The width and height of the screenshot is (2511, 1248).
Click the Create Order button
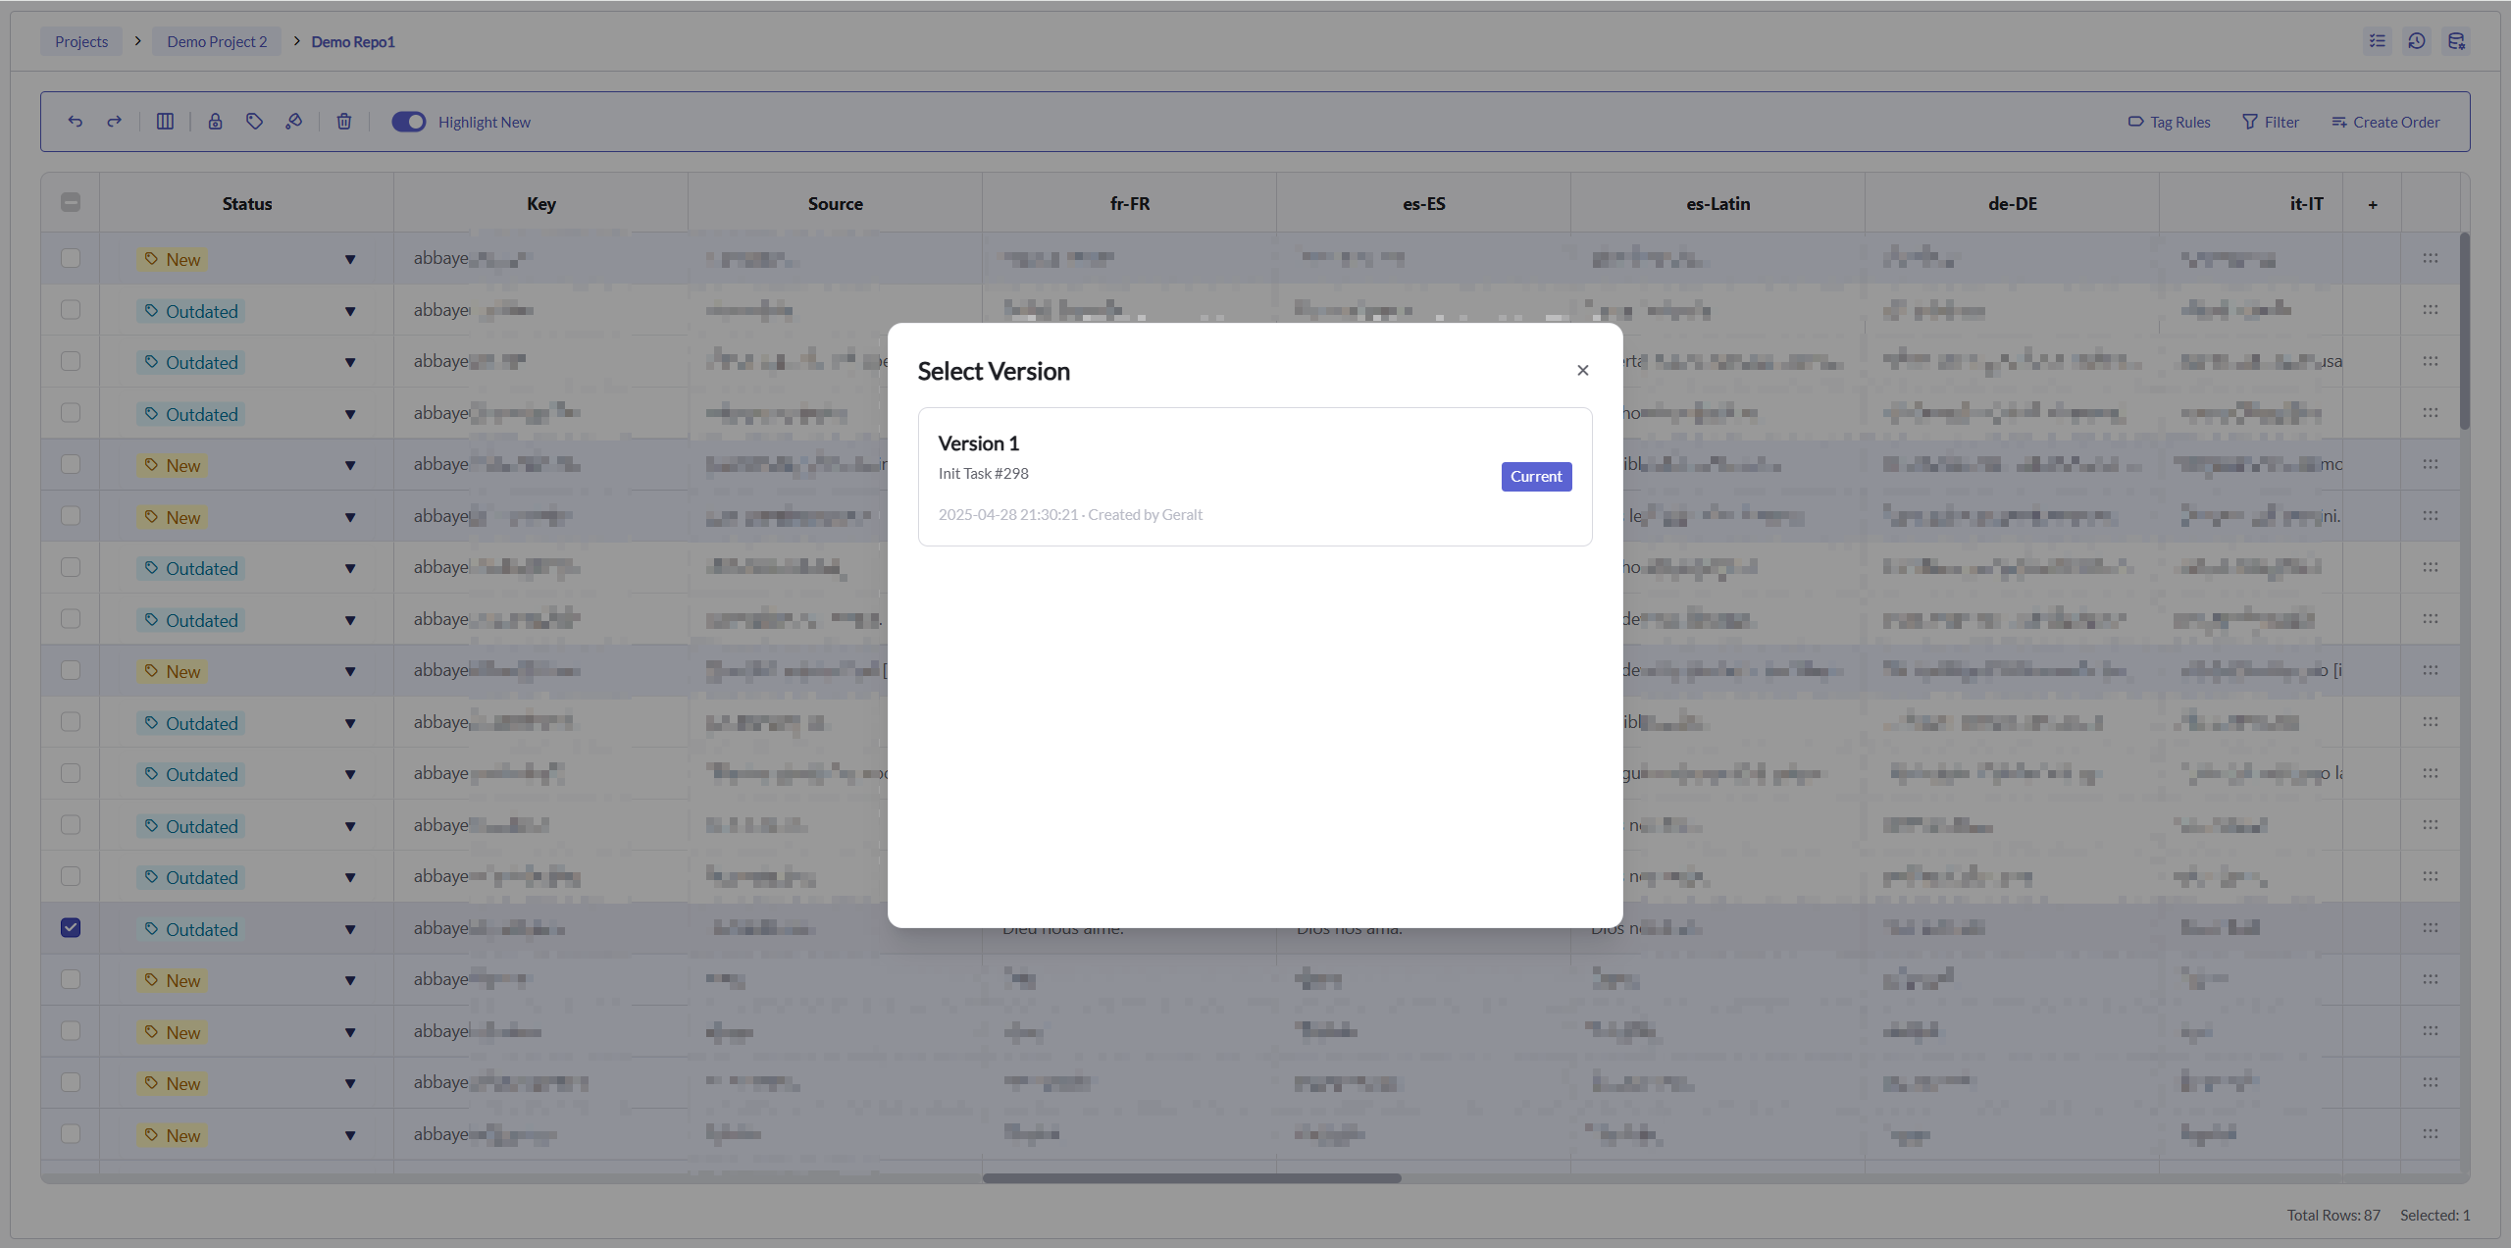[2384, 121]
